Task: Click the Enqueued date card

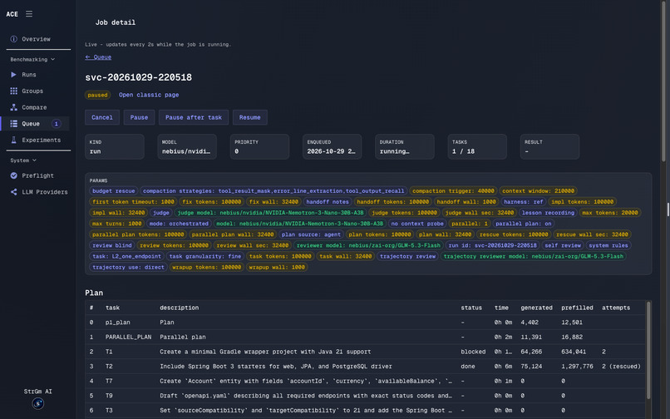Action: click(x=332, y=146)
